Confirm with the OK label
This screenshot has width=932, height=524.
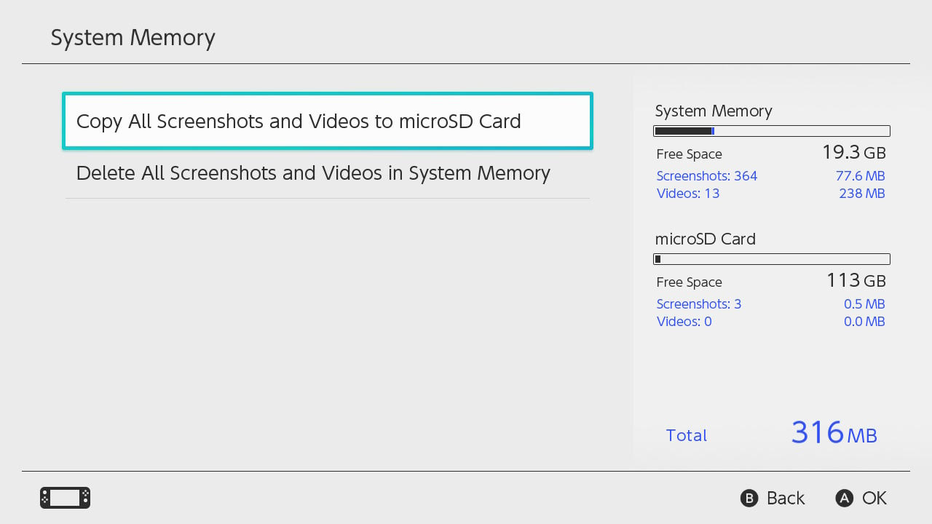coord(874,498)
